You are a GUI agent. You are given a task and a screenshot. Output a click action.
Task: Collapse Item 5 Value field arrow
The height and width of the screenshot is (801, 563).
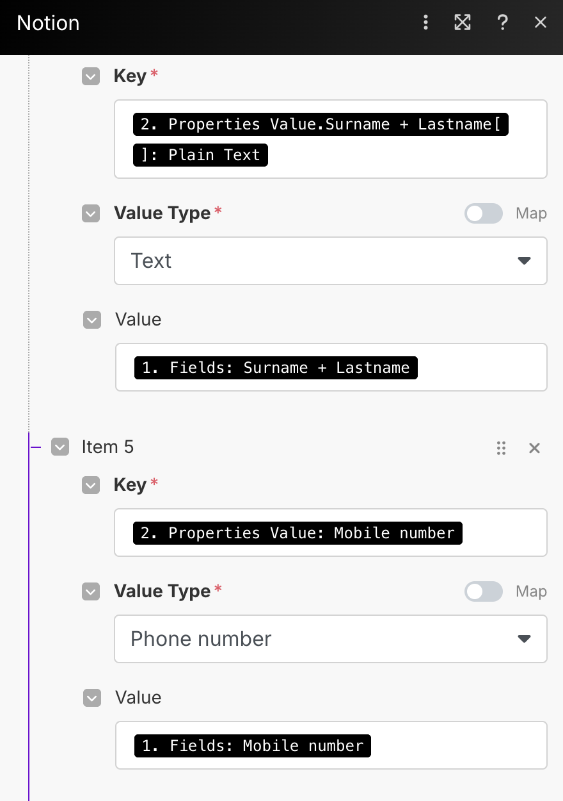(x=92, y=698)
